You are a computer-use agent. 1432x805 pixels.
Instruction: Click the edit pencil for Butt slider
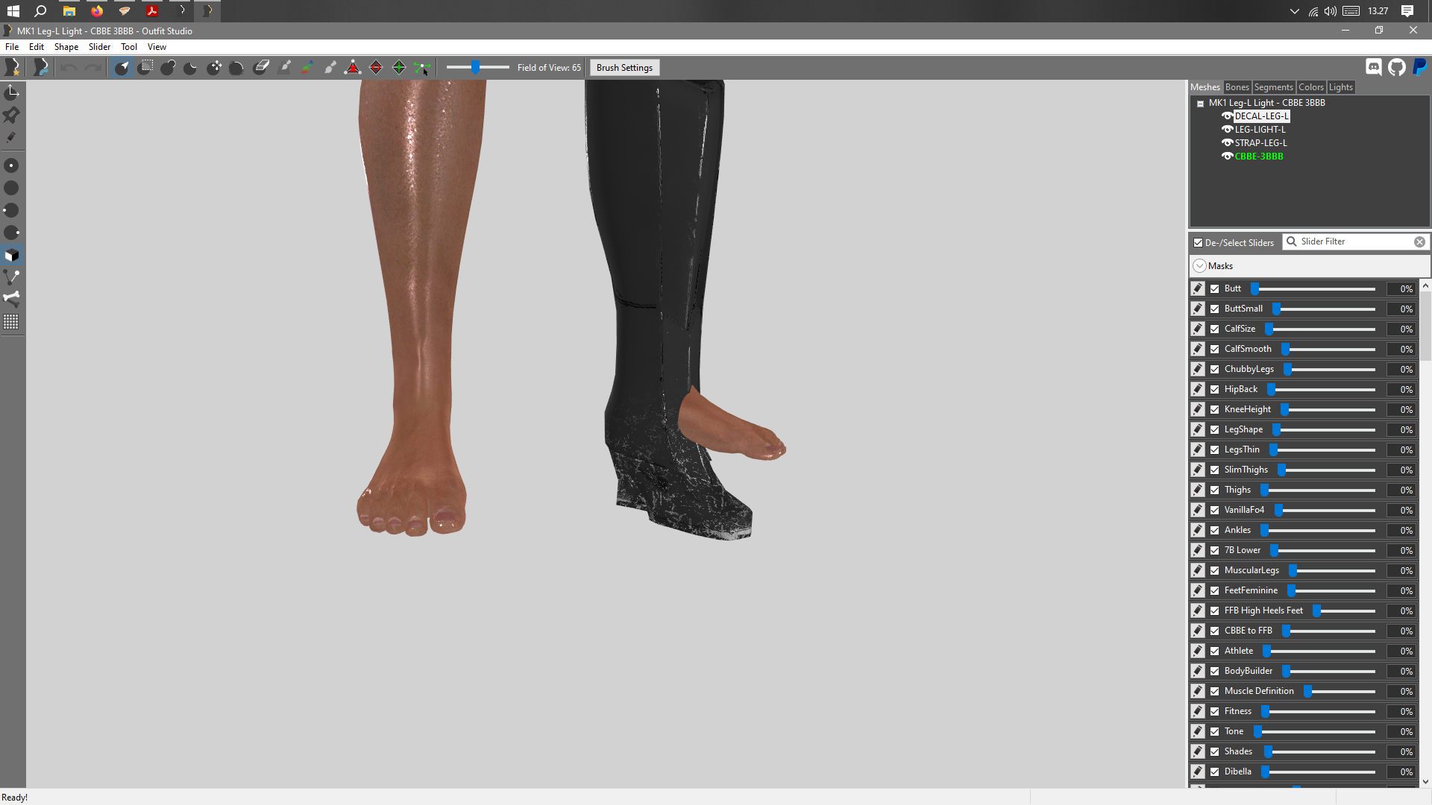(1198, 288)
